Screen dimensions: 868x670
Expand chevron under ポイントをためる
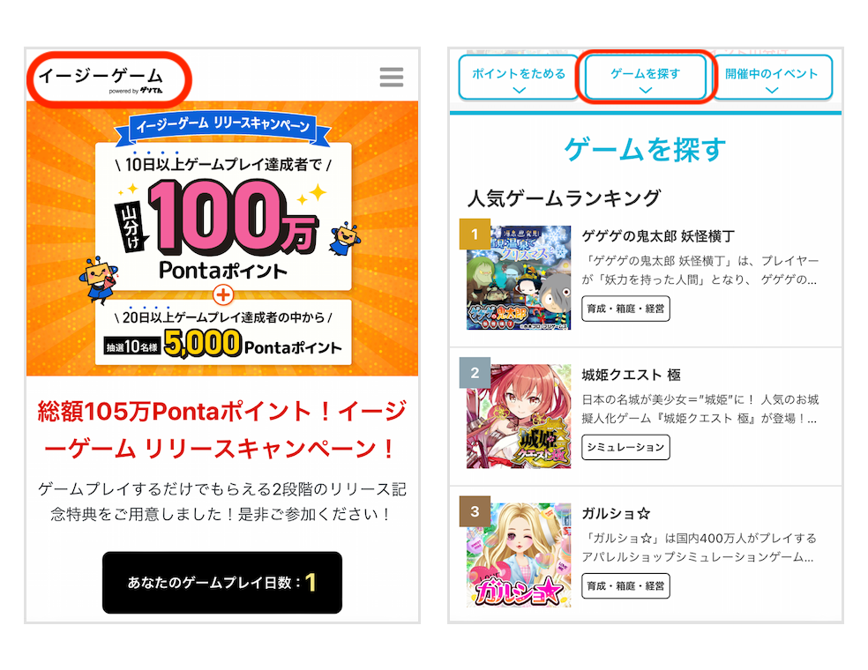pyautogui.click(x=519, y=90)
